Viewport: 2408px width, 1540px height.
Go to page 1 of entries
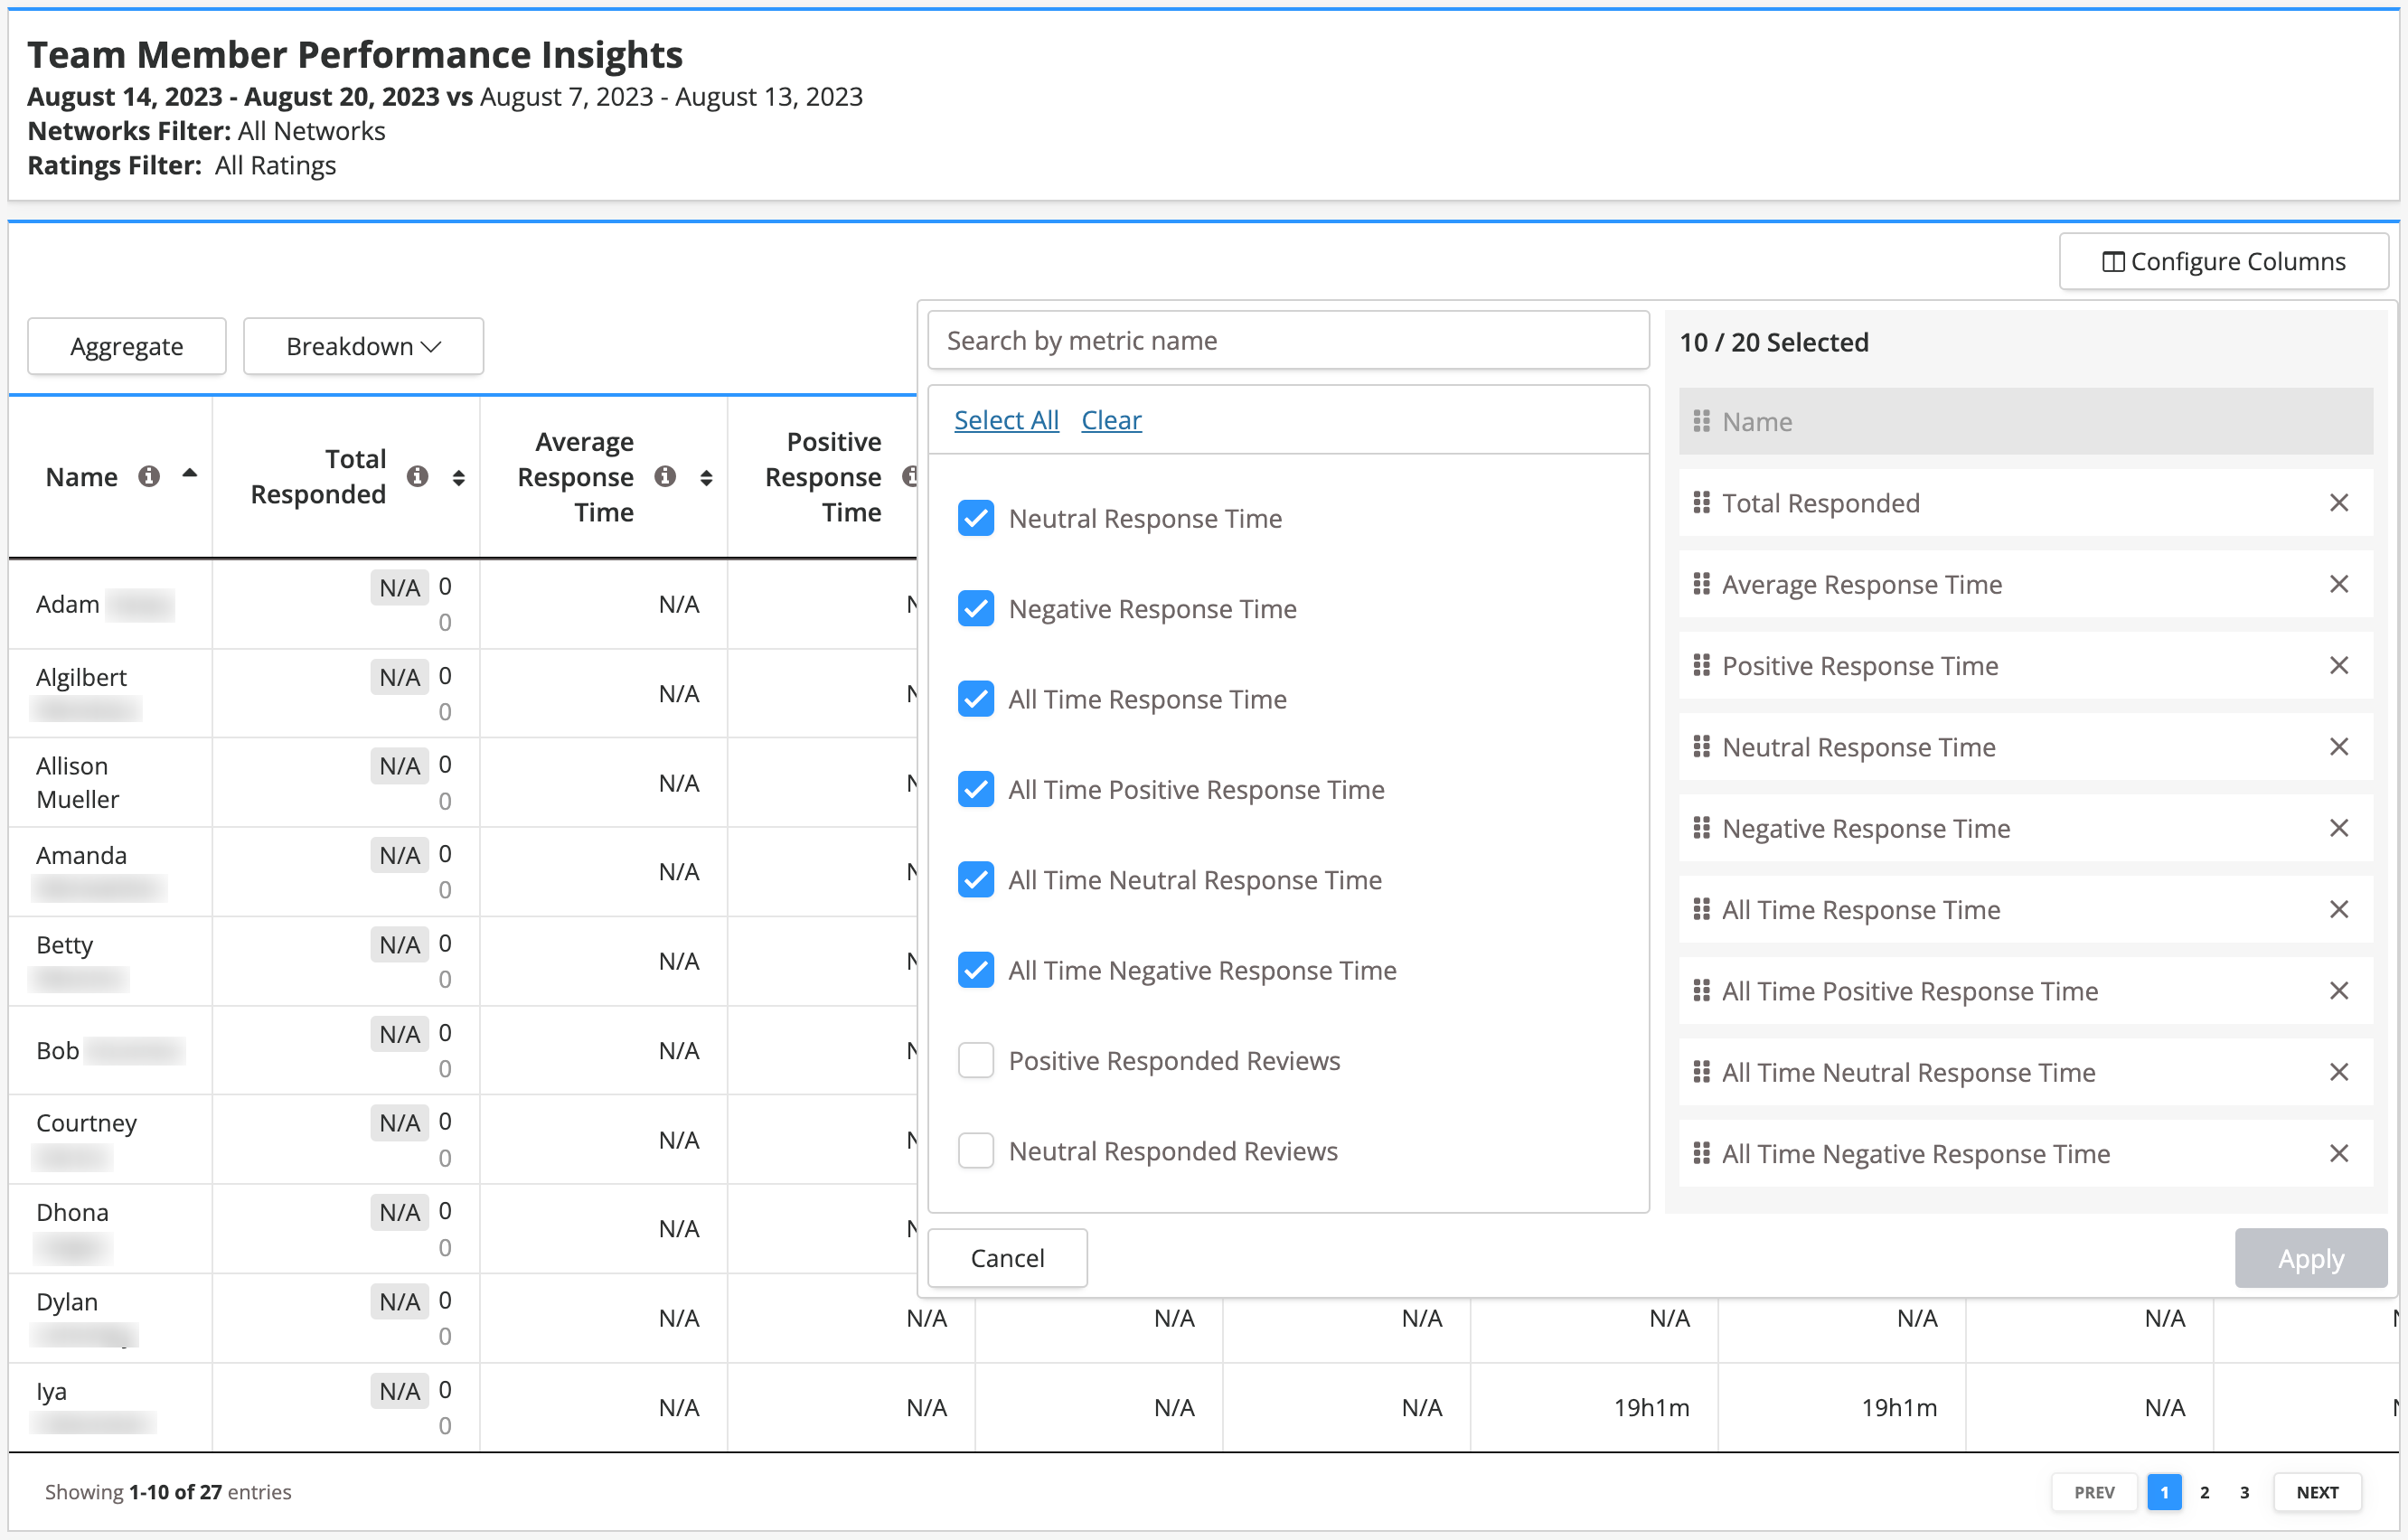2164,1492
